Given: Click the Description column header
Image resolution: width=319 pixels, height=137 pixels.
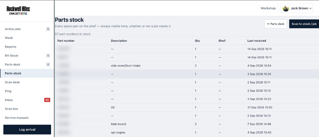Looking at the screenshot, I should coord(119,41).
